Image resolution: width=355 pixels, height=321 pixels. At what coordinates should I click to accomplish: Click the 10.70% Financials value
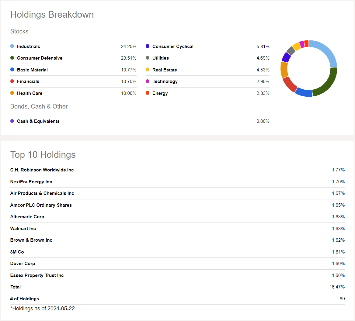pyautogui.click(x=129, y=81)
